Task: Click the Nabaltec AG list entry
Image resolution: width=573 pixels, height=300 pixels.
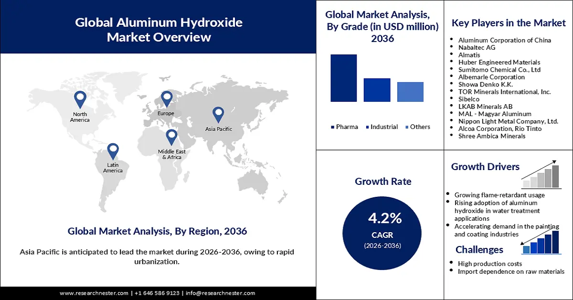Action: coord(477,47)
